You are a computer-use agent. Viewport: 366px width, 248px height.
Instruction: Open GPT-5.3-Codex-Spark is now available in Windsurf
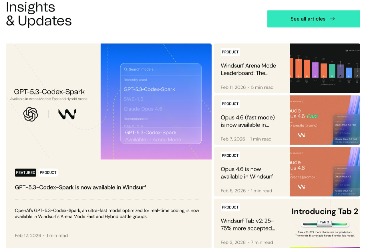coord(80,187)
